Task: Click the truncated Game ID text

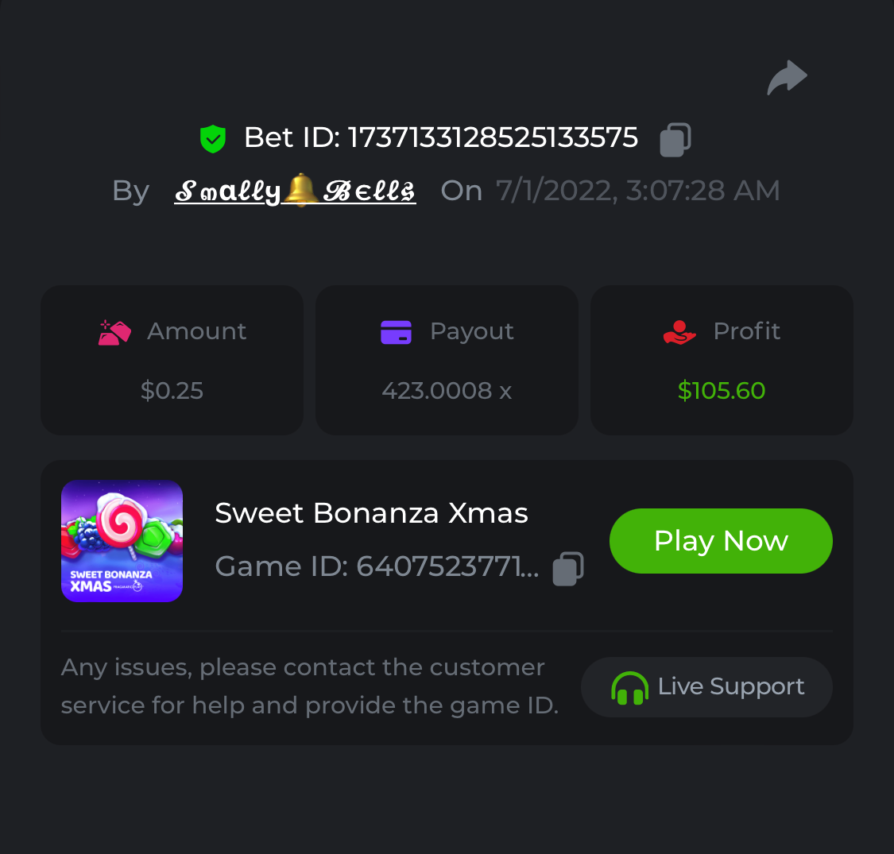Action: click(x=377, y=566)
